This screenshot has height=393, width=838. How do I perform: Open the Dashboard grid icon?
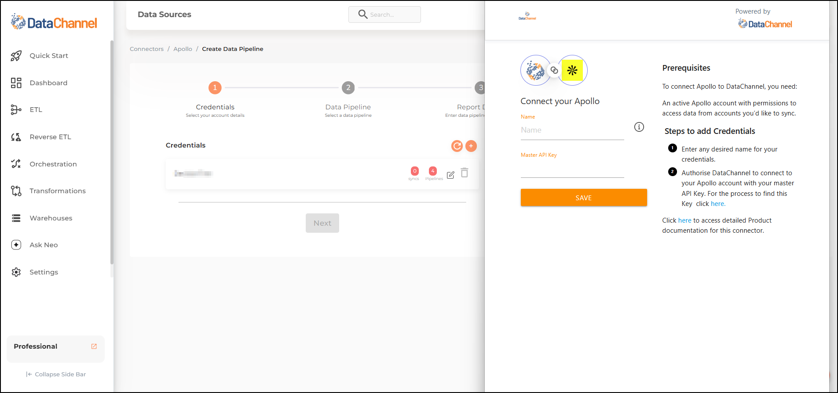pyautogui.click(x=16, y=83)
